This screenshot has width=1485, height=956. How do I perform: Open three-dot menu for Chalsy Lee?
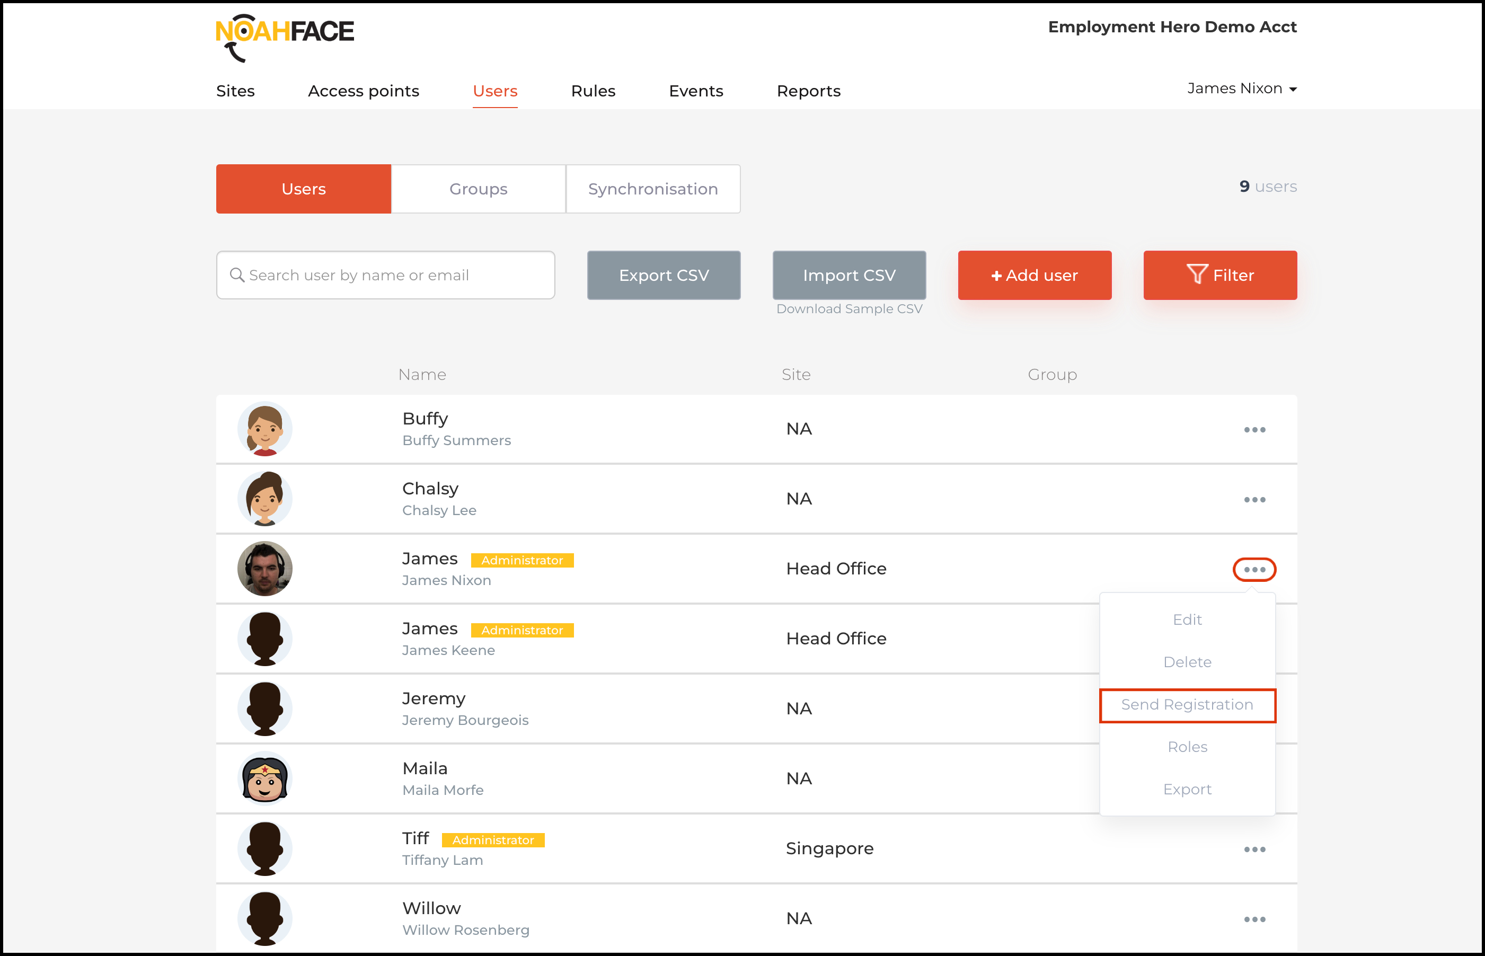coord(1254,500)
